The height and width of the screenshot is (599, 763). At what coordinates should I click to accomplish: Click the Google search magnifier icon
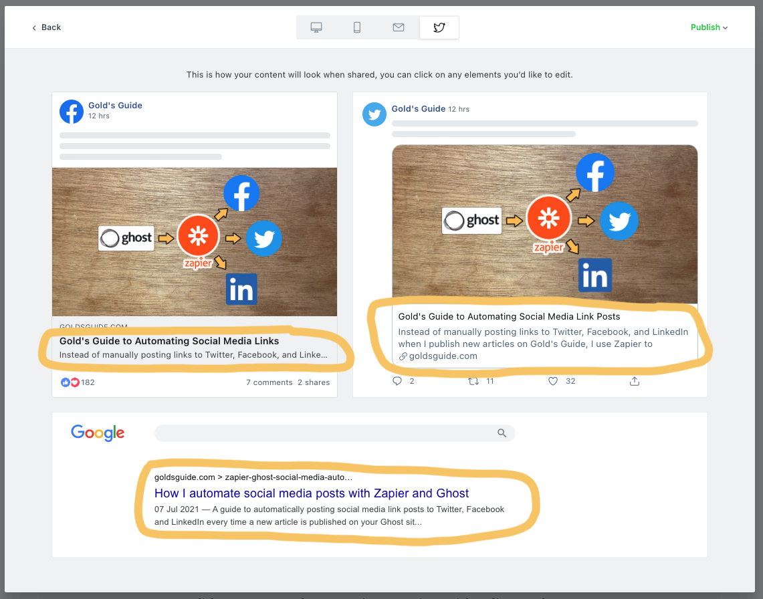(502, 433)
